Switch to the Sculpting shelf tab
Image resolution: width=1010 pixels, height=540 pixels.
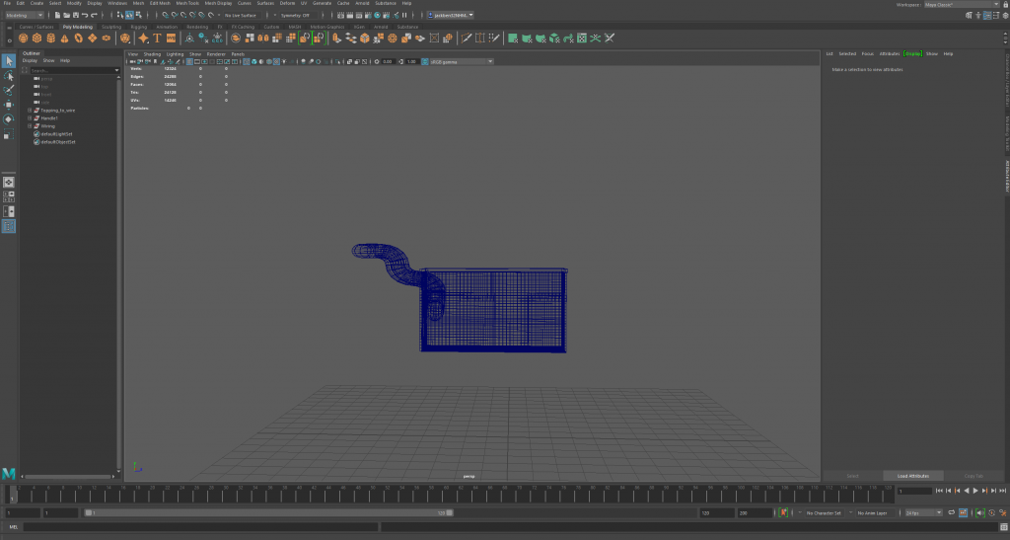(x=111, y=27)
